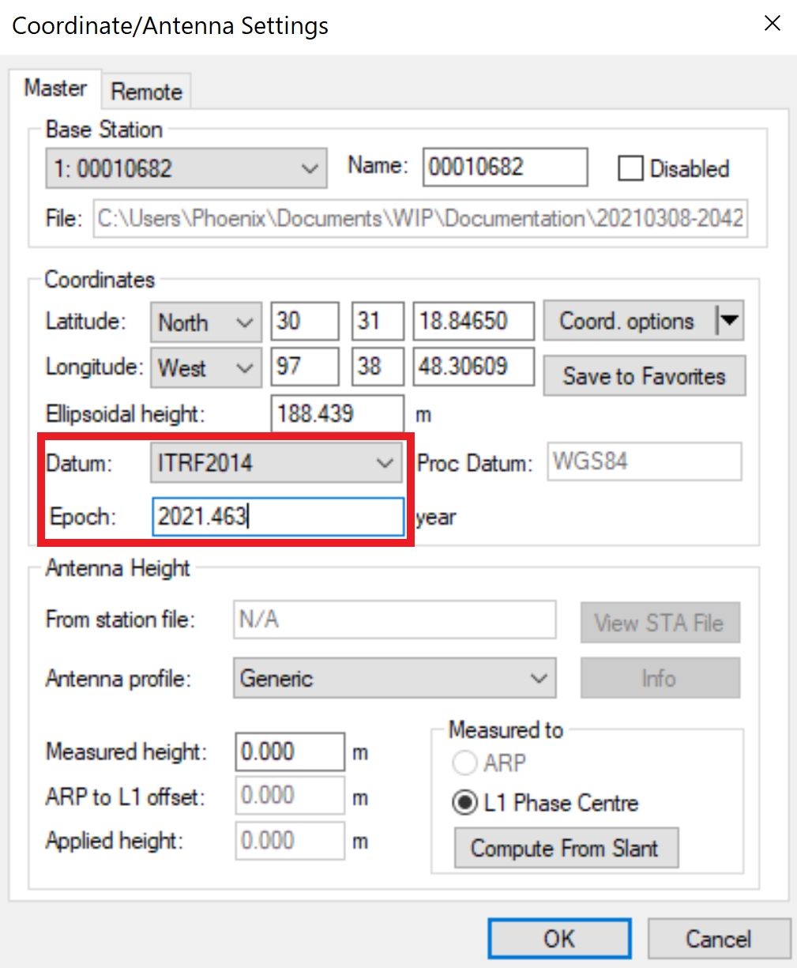Click the From station file field
Viewport: 797px width, 968px height.
point(394,620)
